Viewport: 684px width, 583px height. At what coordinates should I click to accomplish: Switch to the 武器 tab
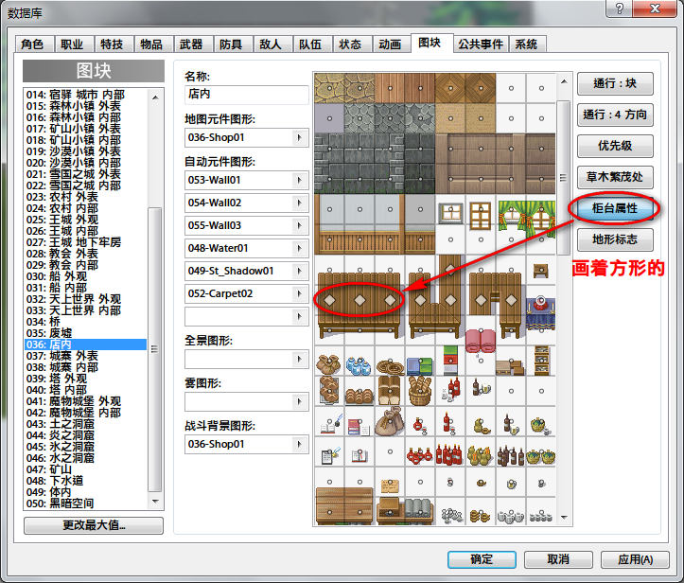[x=191, y=44]
